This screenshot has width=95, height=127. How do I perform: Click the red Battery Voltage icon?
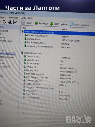point(24,84)
